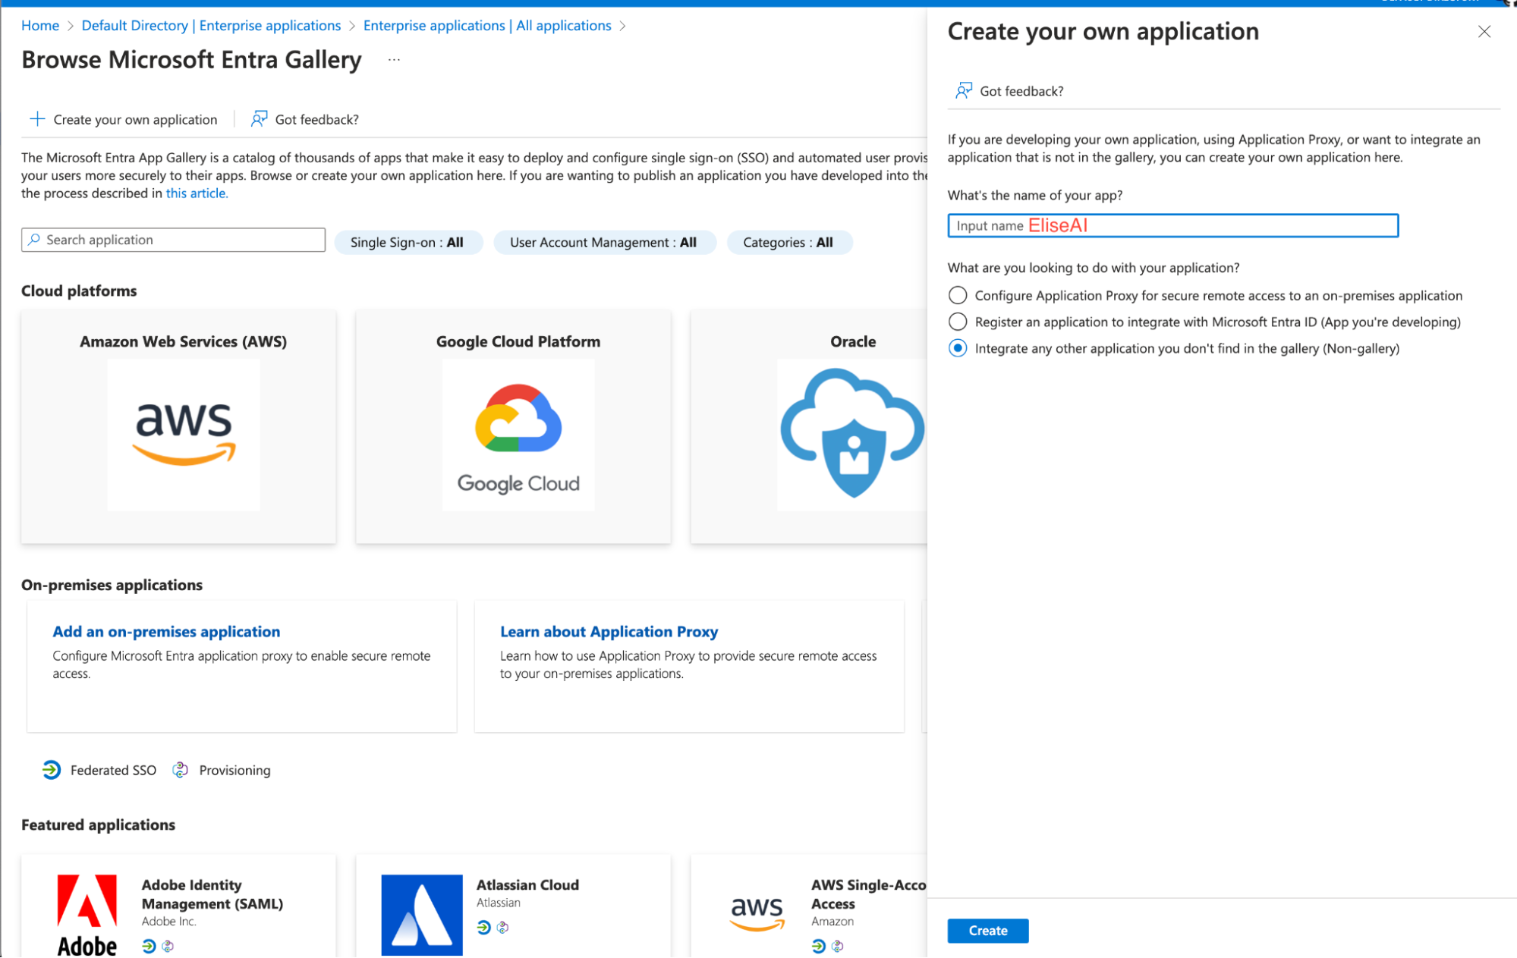The image size is (1517, 958).
Task: Click the Federated SSO legend icon
Action: (51, 770)
